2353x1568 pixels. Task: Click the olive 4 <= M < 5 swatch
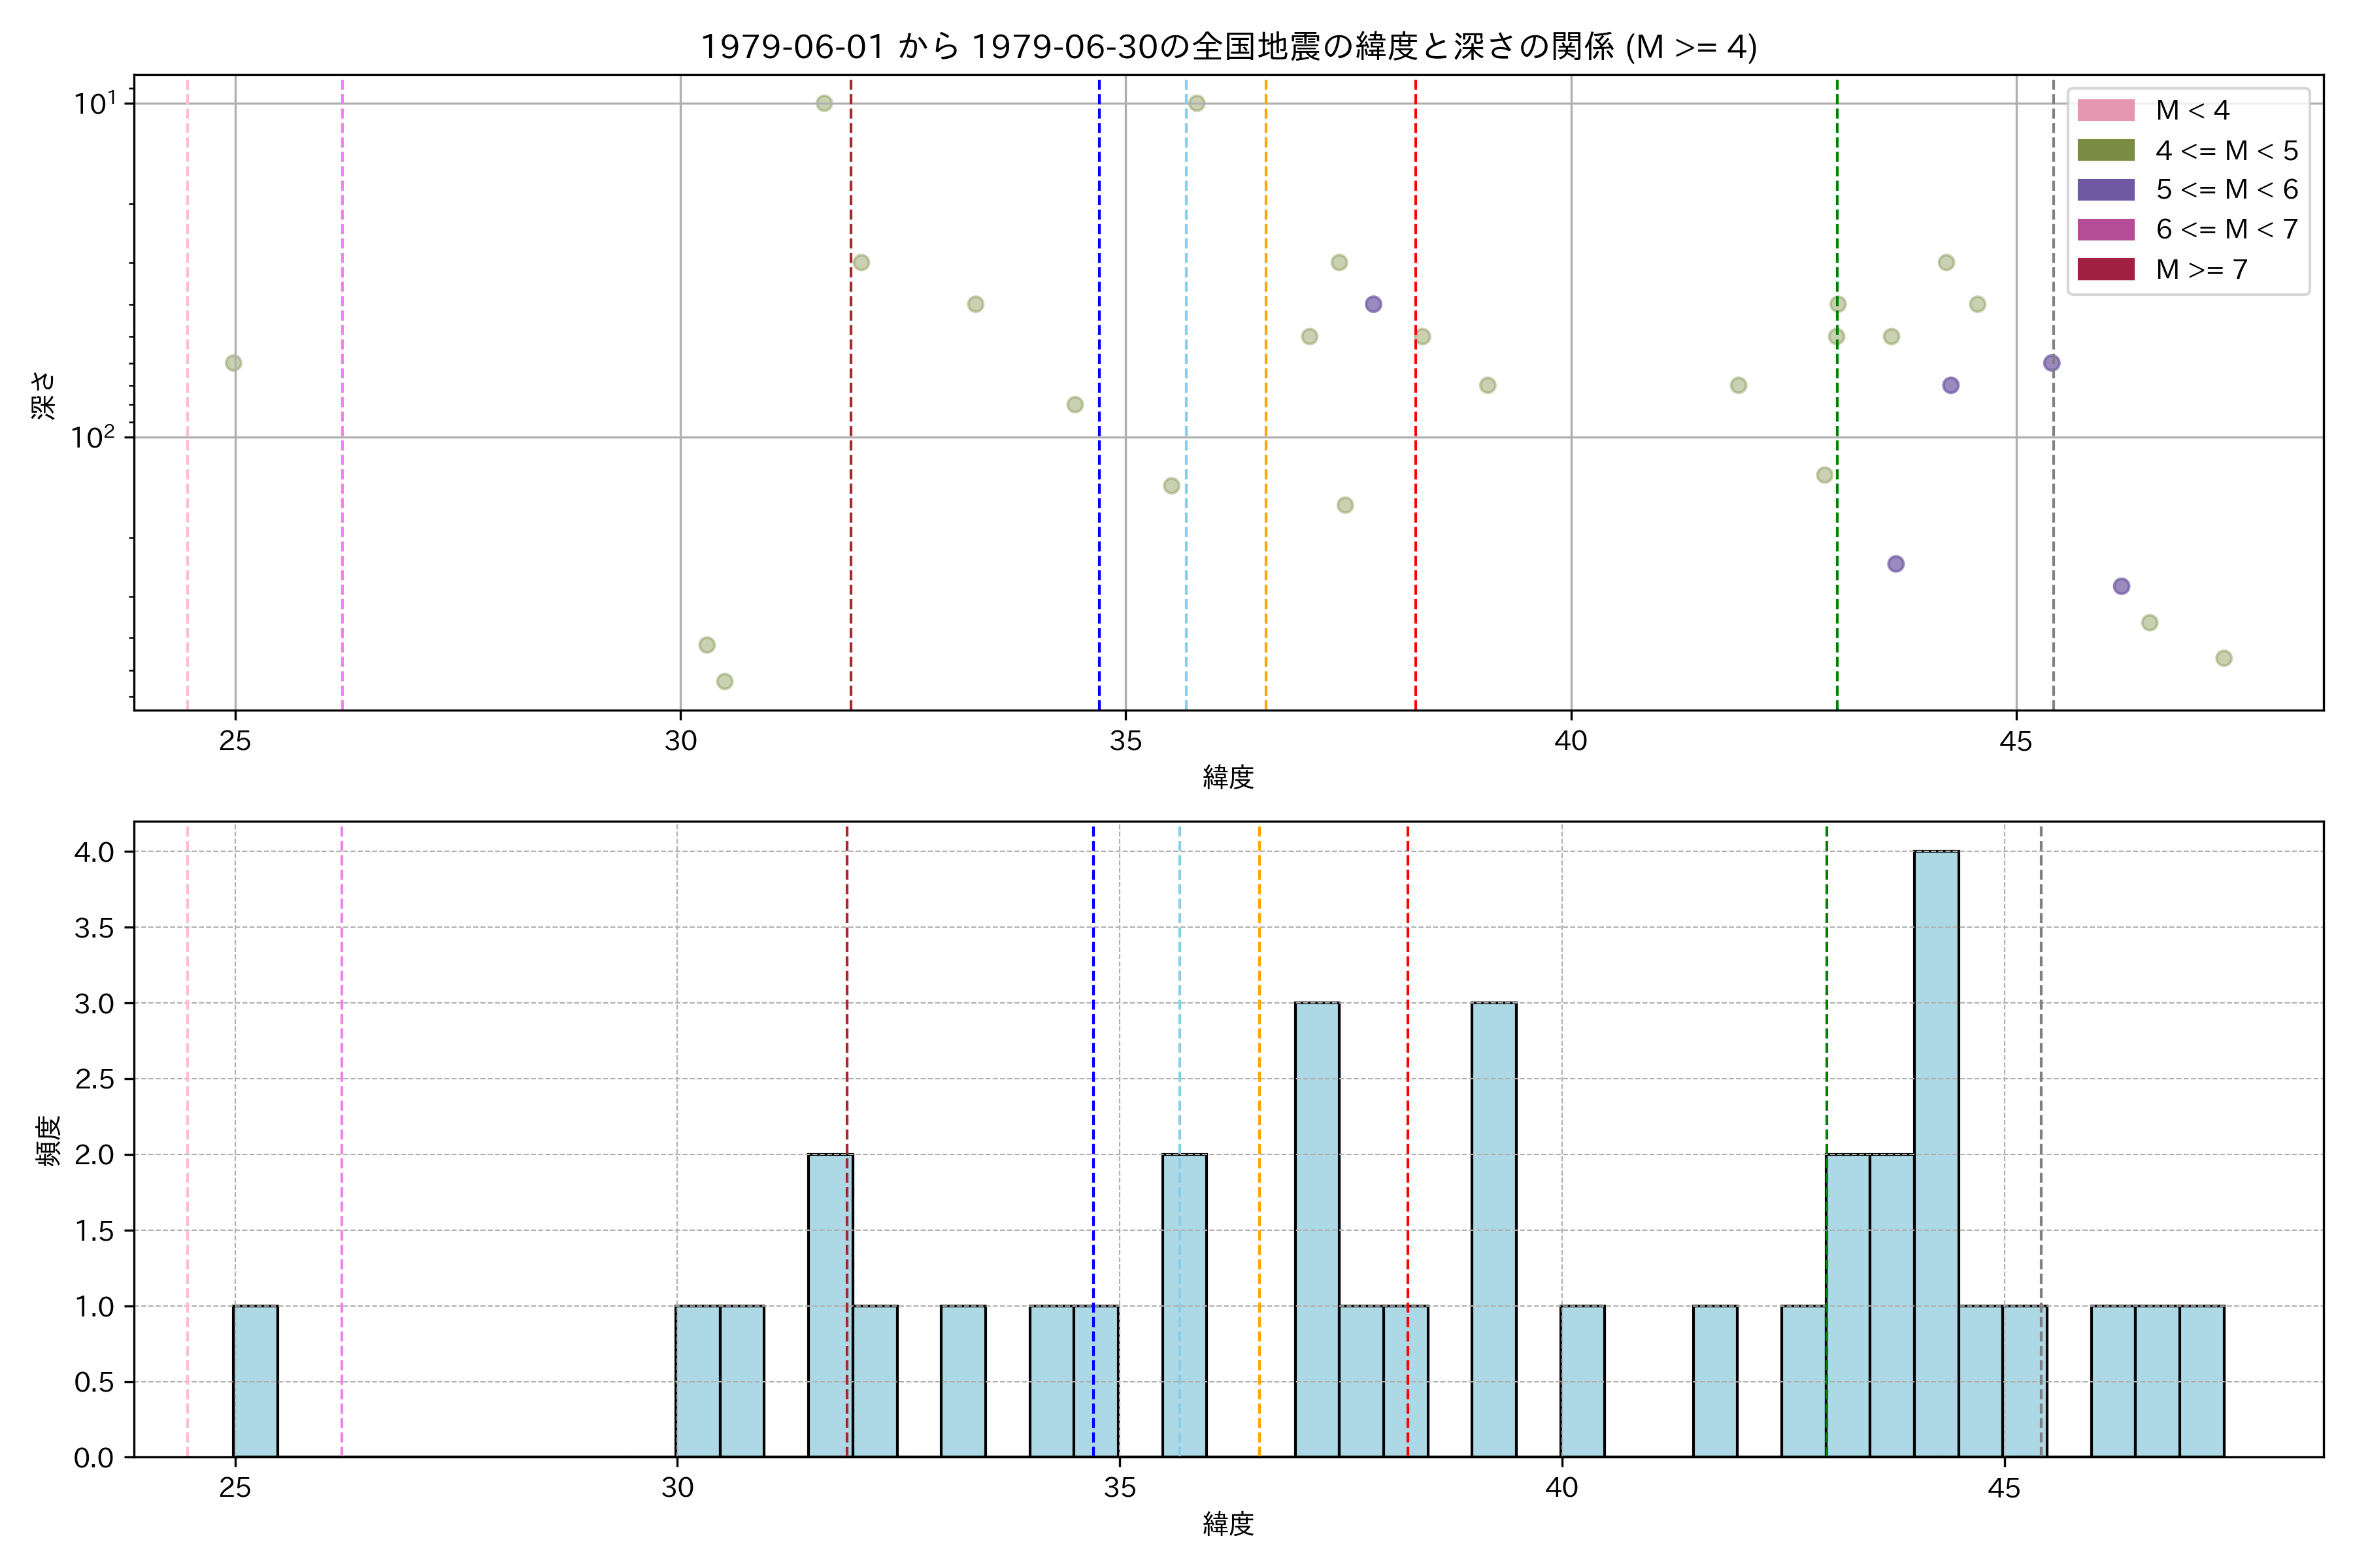point(2105,150)
